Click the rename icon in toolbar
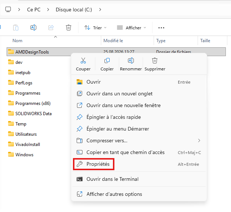Viewport: 231px width, 212px height. pos(33,28)
